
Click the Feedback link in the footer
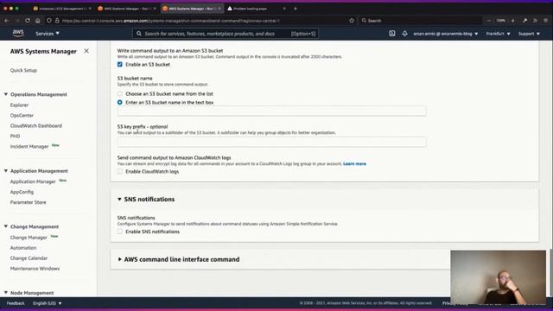click(16, 303)
